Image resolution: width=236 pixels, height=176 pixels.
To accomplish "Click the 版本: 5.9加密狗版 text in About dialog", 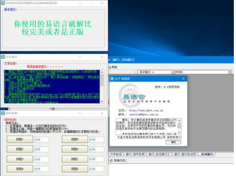I will tap(167, 87).
